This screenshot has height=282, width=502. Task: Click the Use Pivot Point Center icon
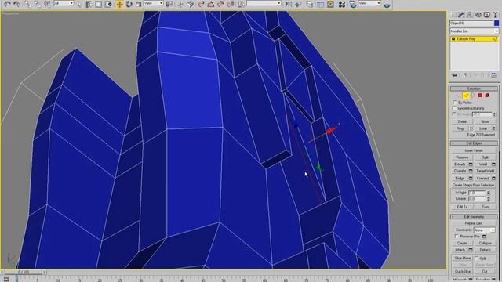tap(169, 4)
